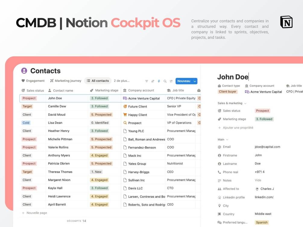Click the Nouveau button

pyautogui.click(x=184, y=81)
